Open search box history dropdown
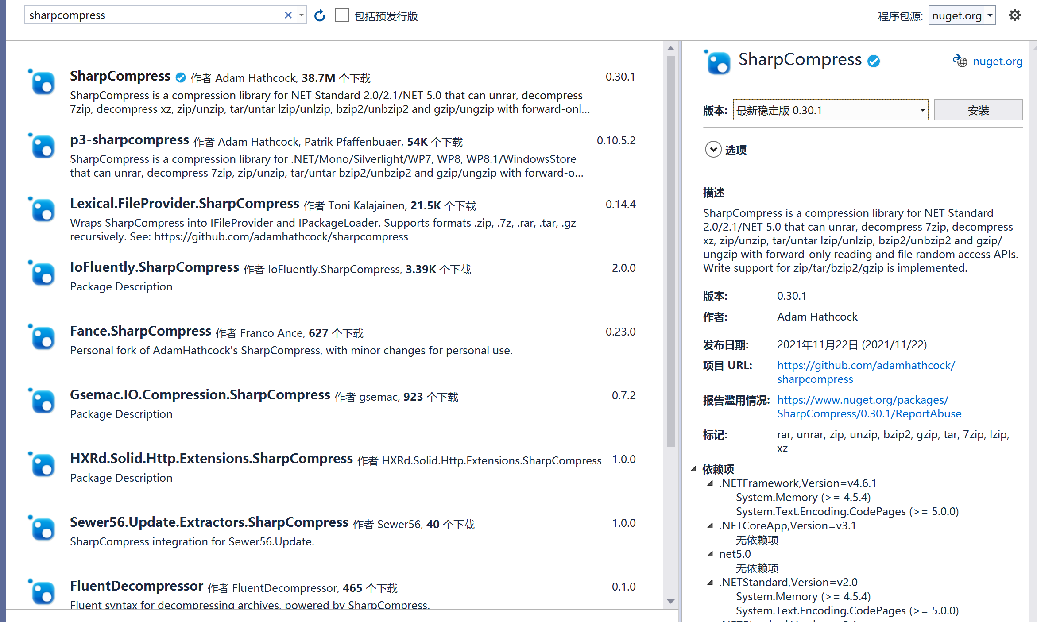Image resolution: width=1037 pixels, height=622 pixels. tap(302, 15)
